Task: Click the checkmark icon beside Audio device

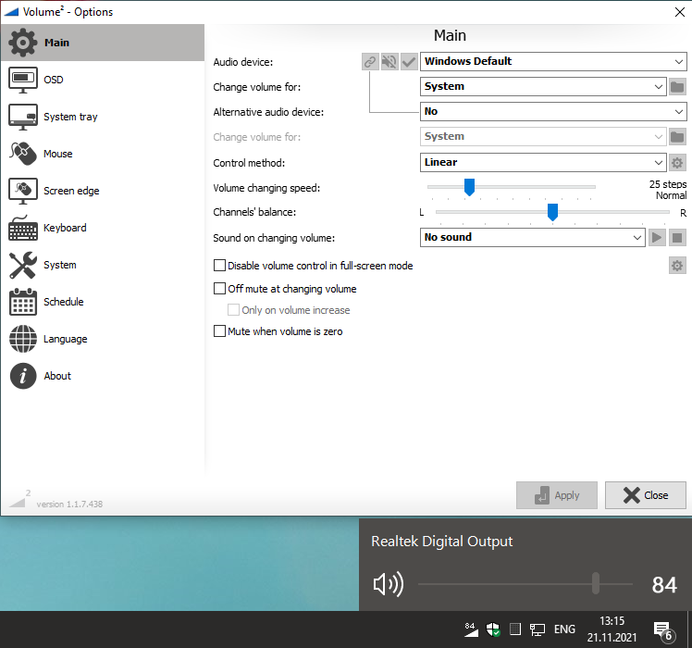Action: (409, 62)
